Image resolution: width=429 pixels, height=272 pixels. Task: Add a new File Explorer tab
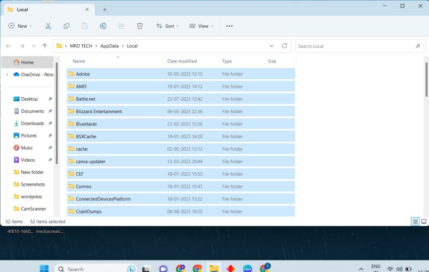(x=104, y=10)
